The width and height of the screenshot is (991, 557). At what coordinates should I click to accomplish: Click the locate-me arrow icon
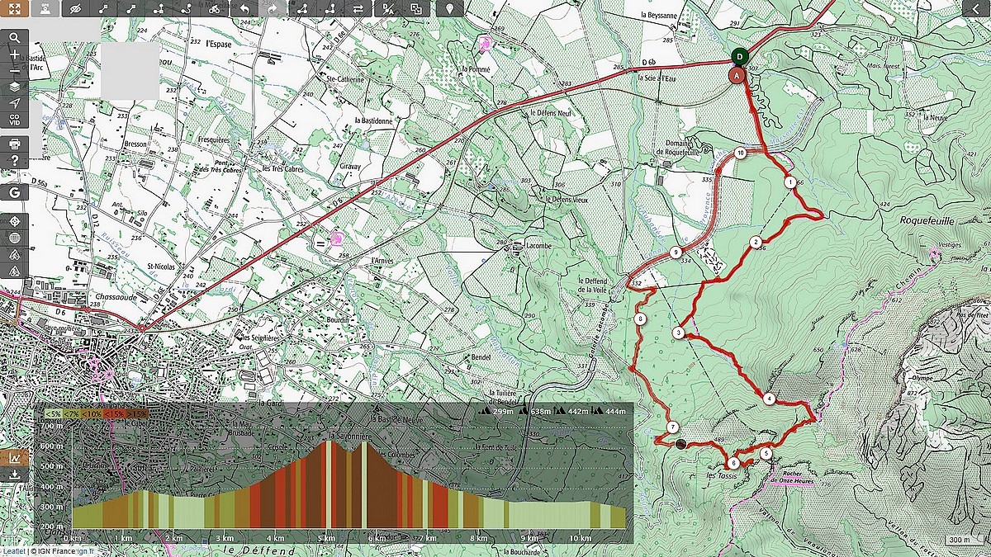click(x=15, y=103)
